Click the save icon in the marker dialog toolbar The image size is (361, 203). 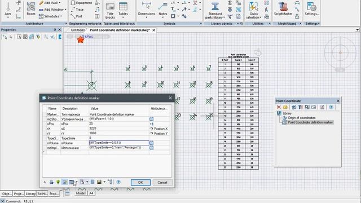[x=99, y=182]
